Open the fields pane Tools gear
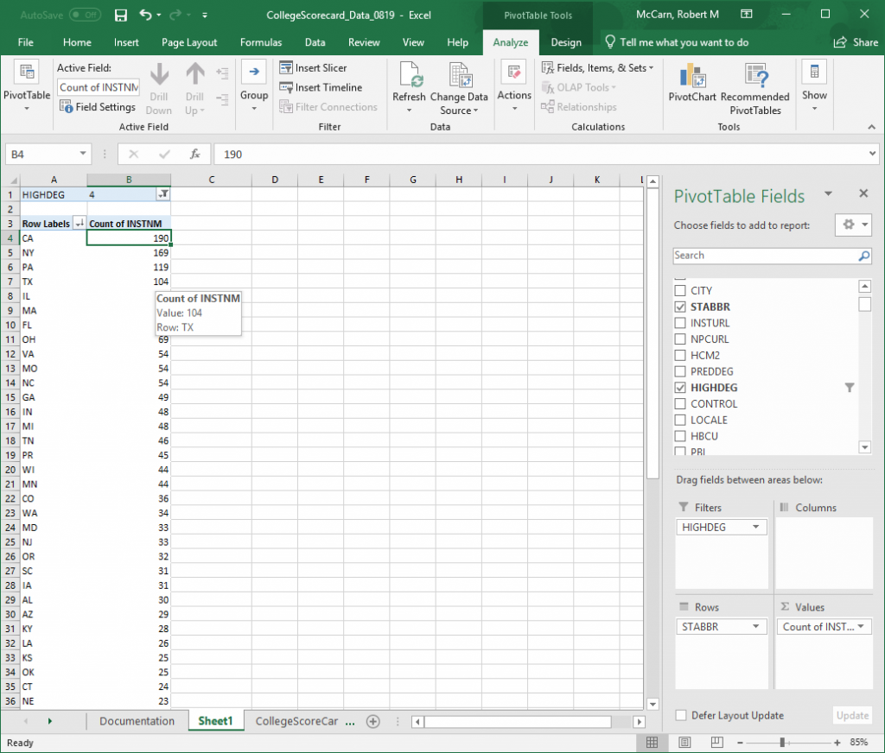This screenshot has width=885, height=753. coord(853,225)
